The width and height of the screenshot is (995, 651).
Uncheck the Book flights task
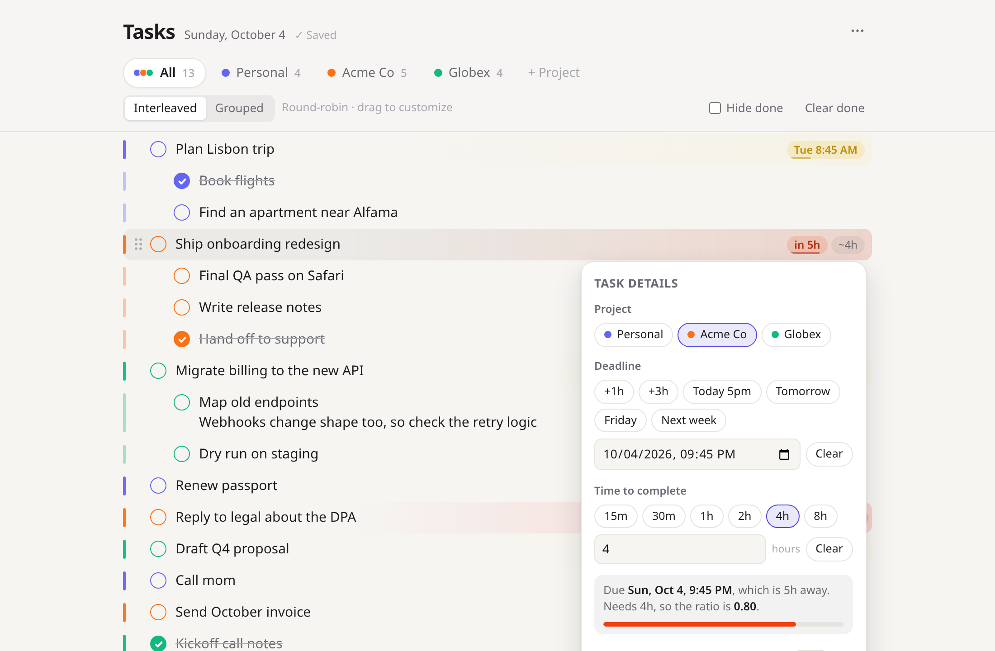point(182,181)
